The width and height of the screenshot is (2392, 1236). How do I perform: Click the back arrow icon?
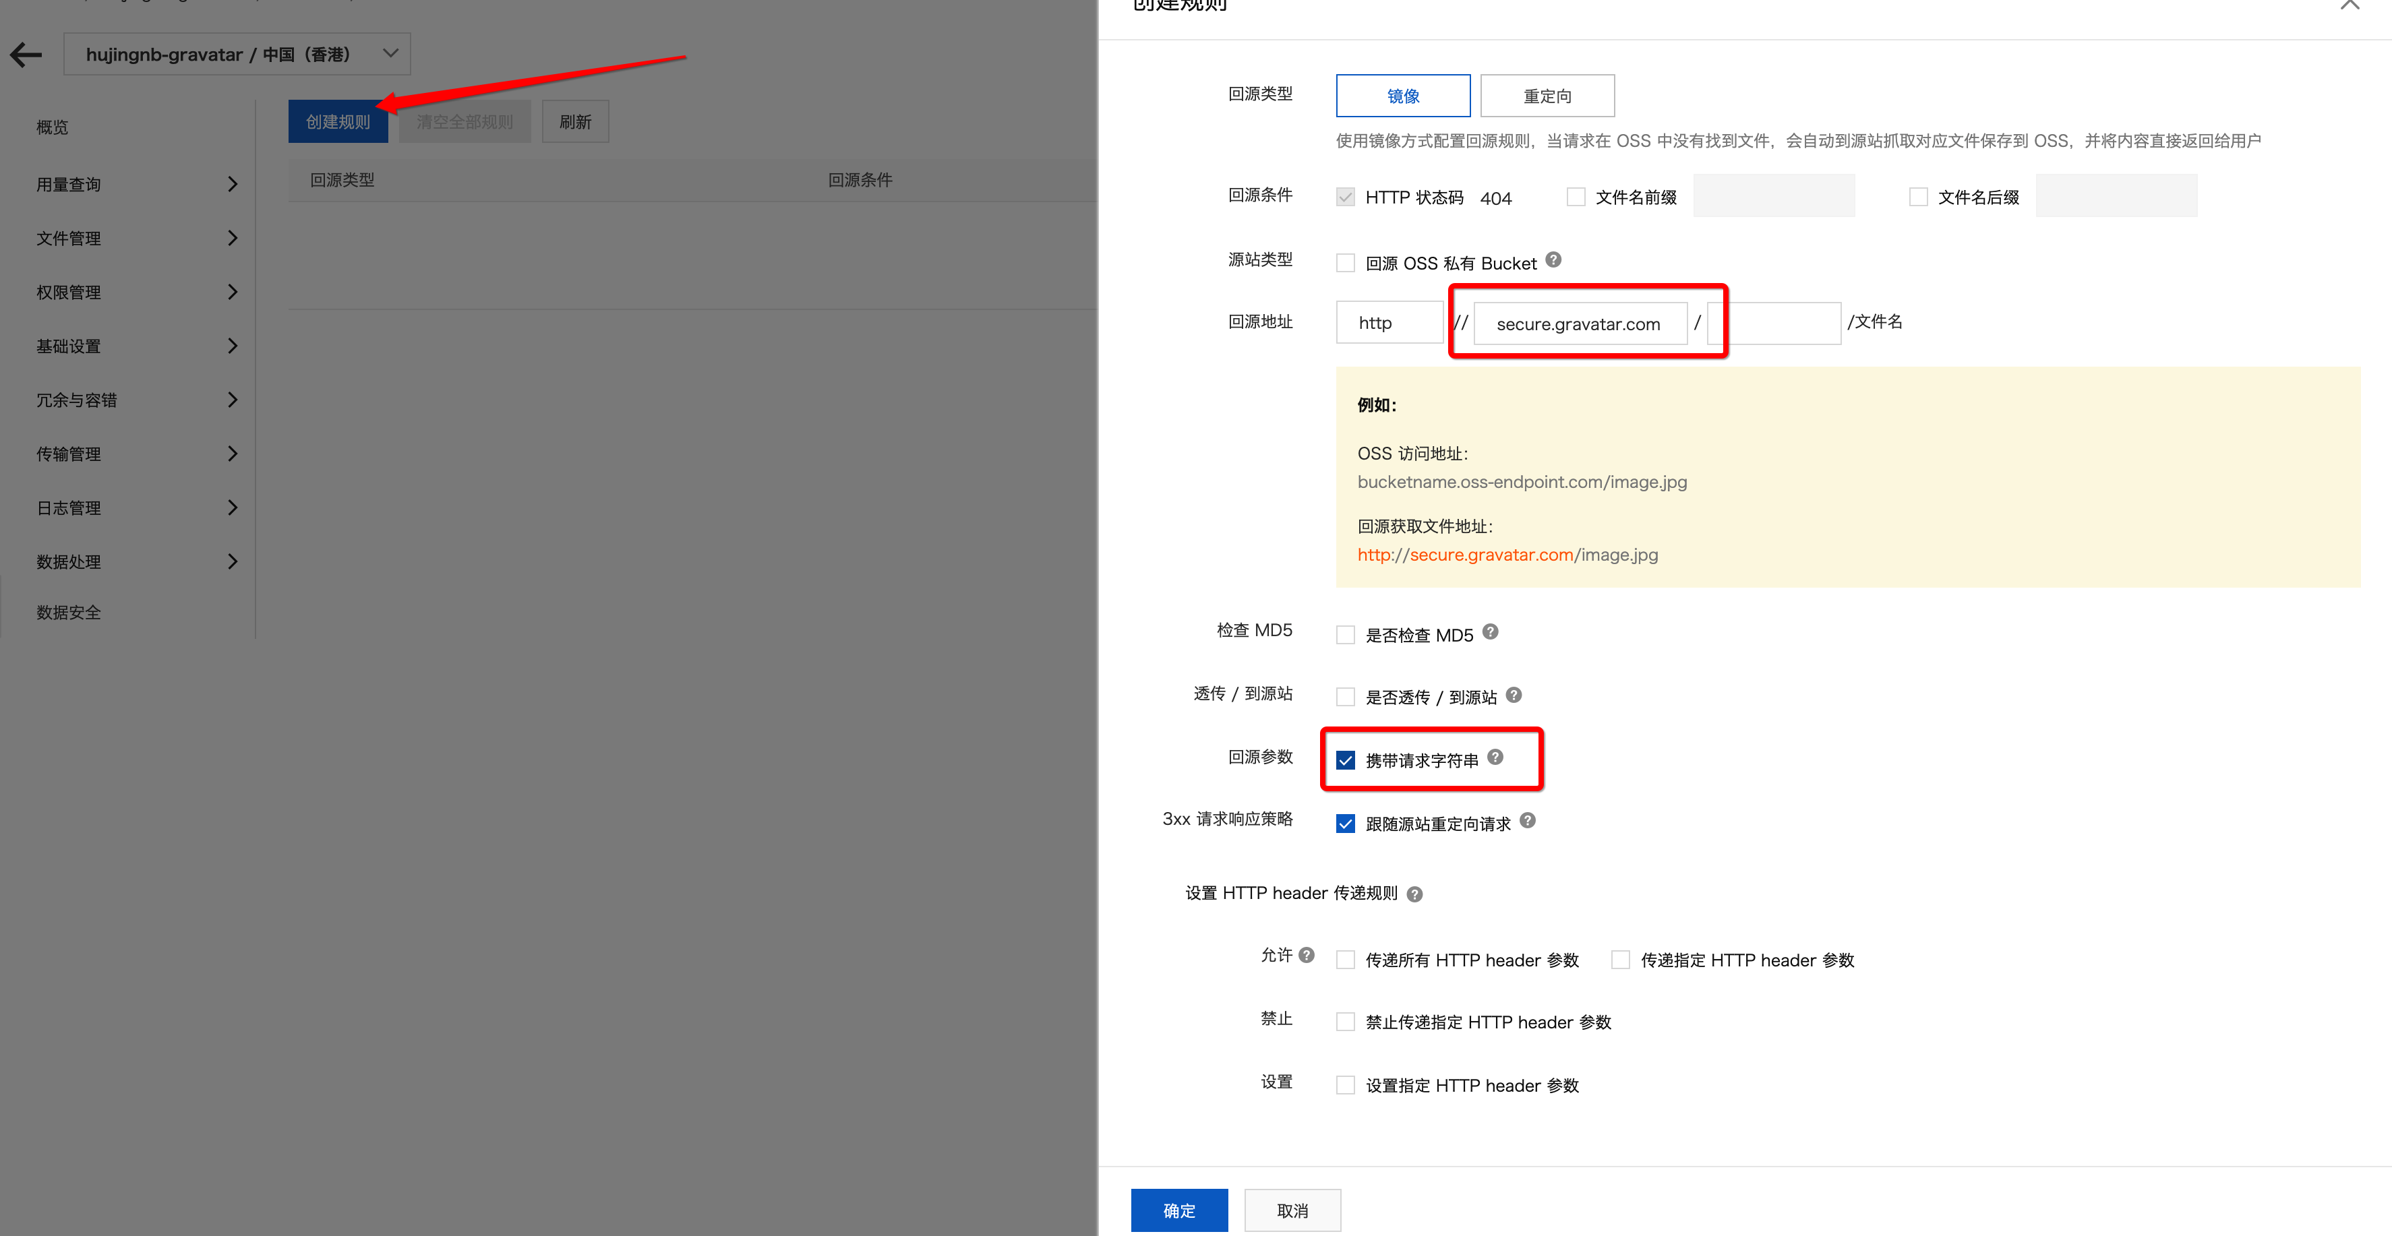[26, 55]
